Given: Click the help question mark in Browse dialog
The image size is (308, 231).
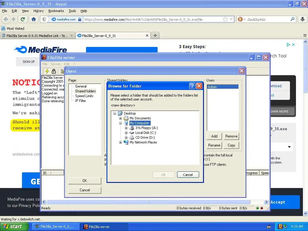Looking at the screenshot, I should tap(192, 86).
